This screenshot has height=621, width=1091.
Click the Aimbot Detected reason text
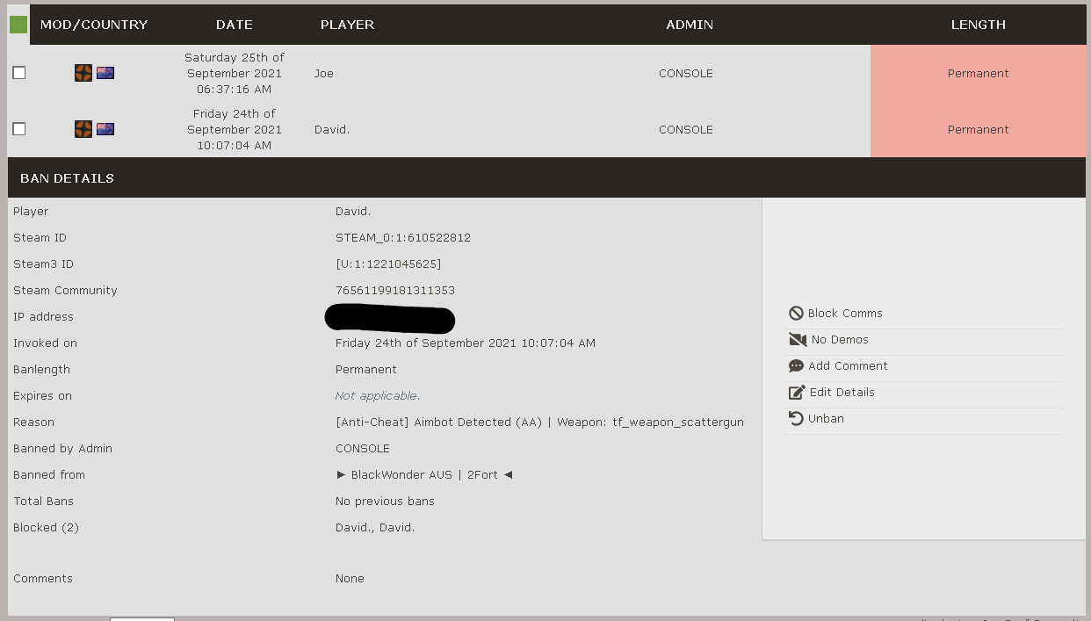pos(539,422)
